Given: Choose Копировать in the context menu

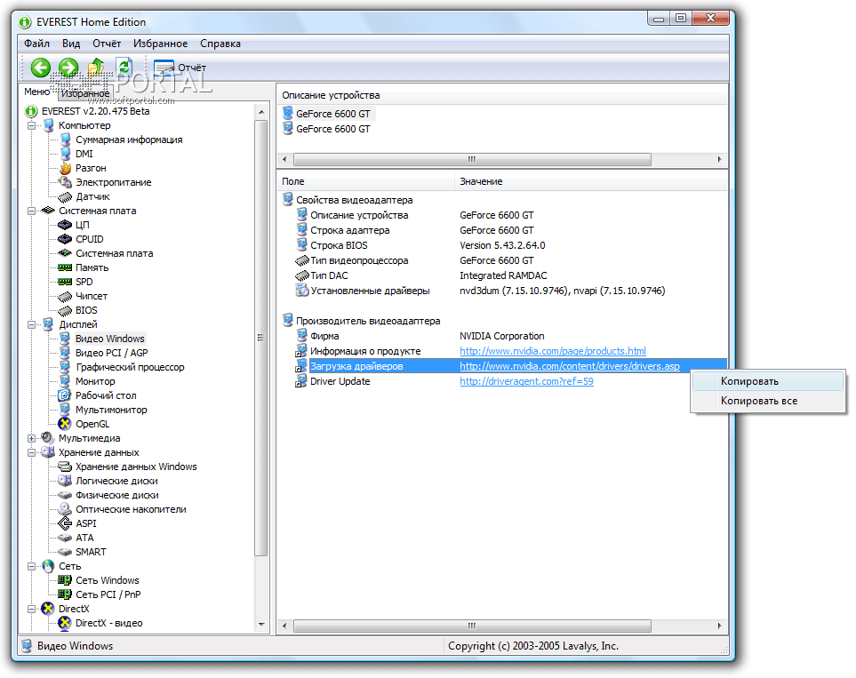Looking at the screenshot, I should pyautogui.click(x=768, y=381).
